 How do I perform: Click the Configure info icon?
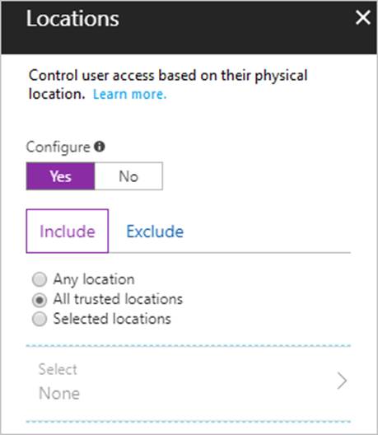tap(100, 147)
